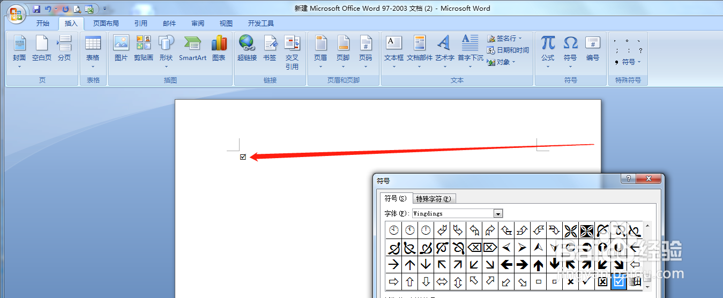Open 剪贴画 clip art pane
The image size is (723, 298).
pos(144,48)
